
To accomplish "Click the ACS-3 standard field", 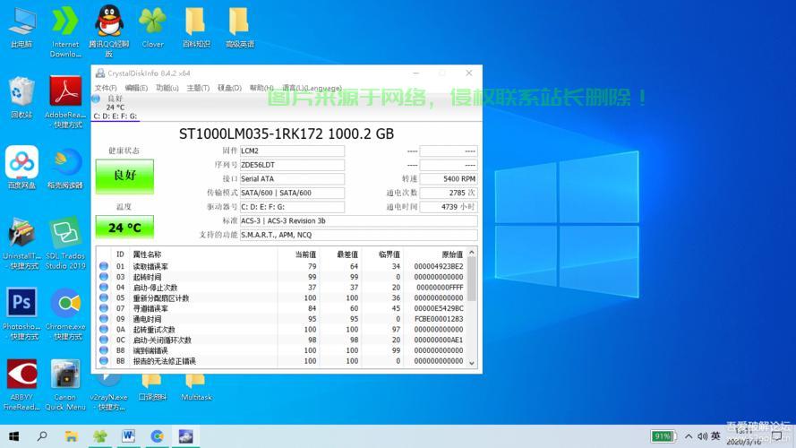I will (x=358, y=221).
